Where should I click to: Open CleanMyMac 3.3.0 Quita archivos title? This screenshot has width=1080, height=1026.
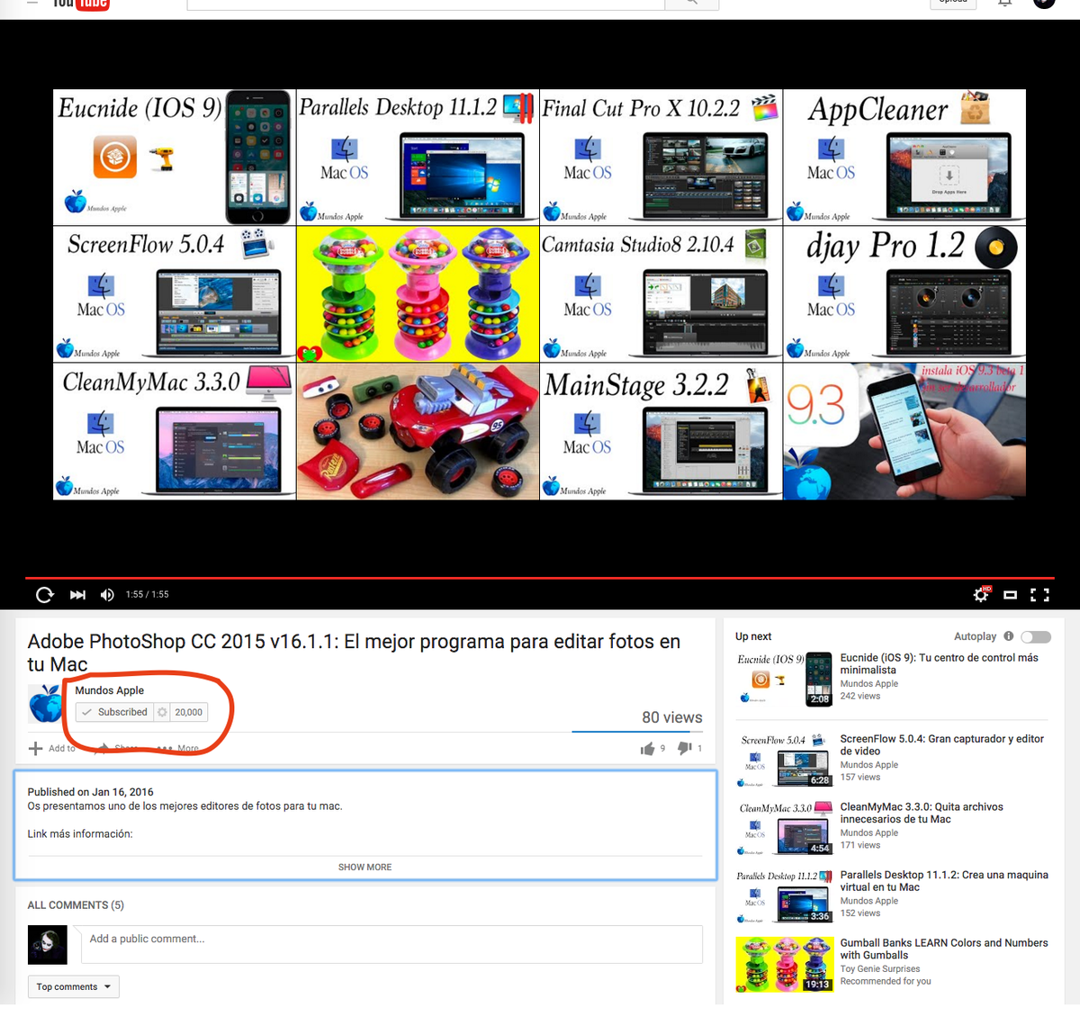pos(922,814)
